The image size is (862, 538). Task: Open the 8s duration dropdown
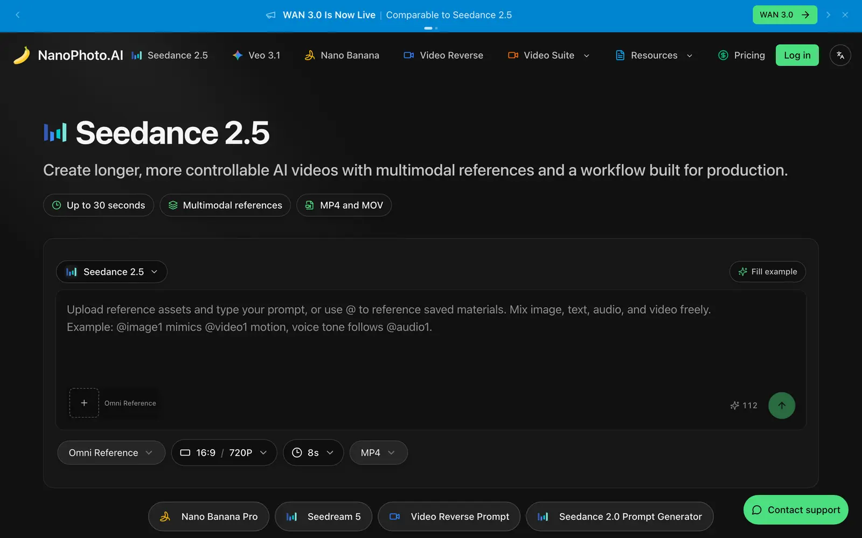coord(313,452)
